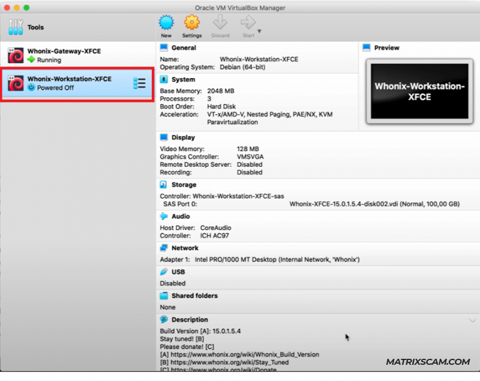Click the Audio speaker icon

[164, 217]
